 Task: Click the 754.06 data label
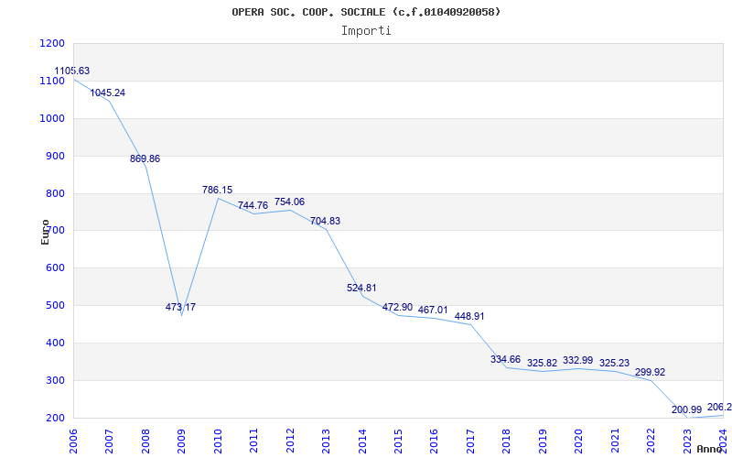tap(289, 202)
